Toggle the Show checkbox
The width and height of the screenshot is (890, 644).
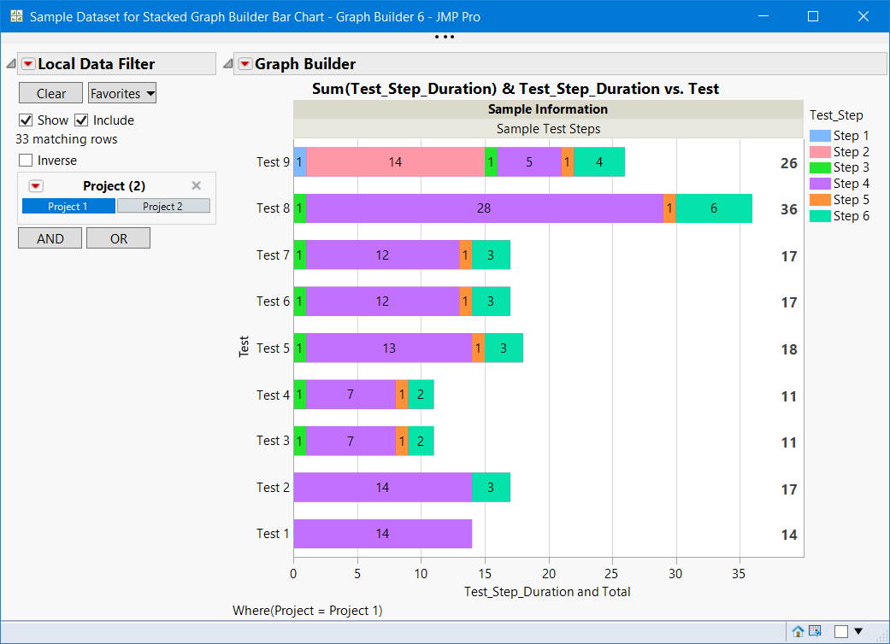[26, 120]
